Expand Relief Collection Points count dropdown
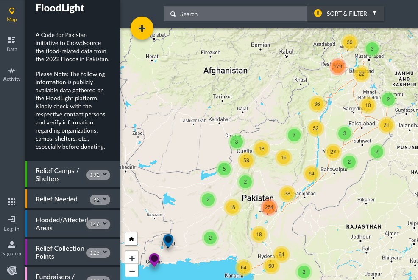Viewport: 418px width, 280px height. point(98,252)
